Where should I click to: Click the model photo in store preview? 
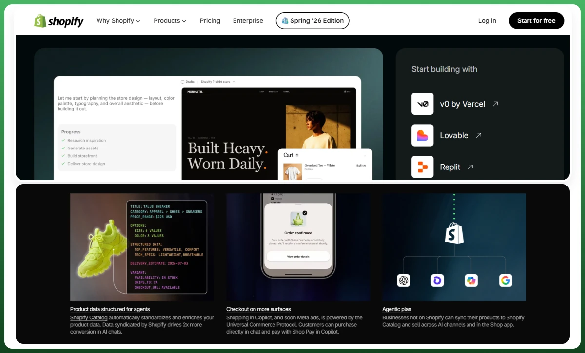[x=317, y=127]
